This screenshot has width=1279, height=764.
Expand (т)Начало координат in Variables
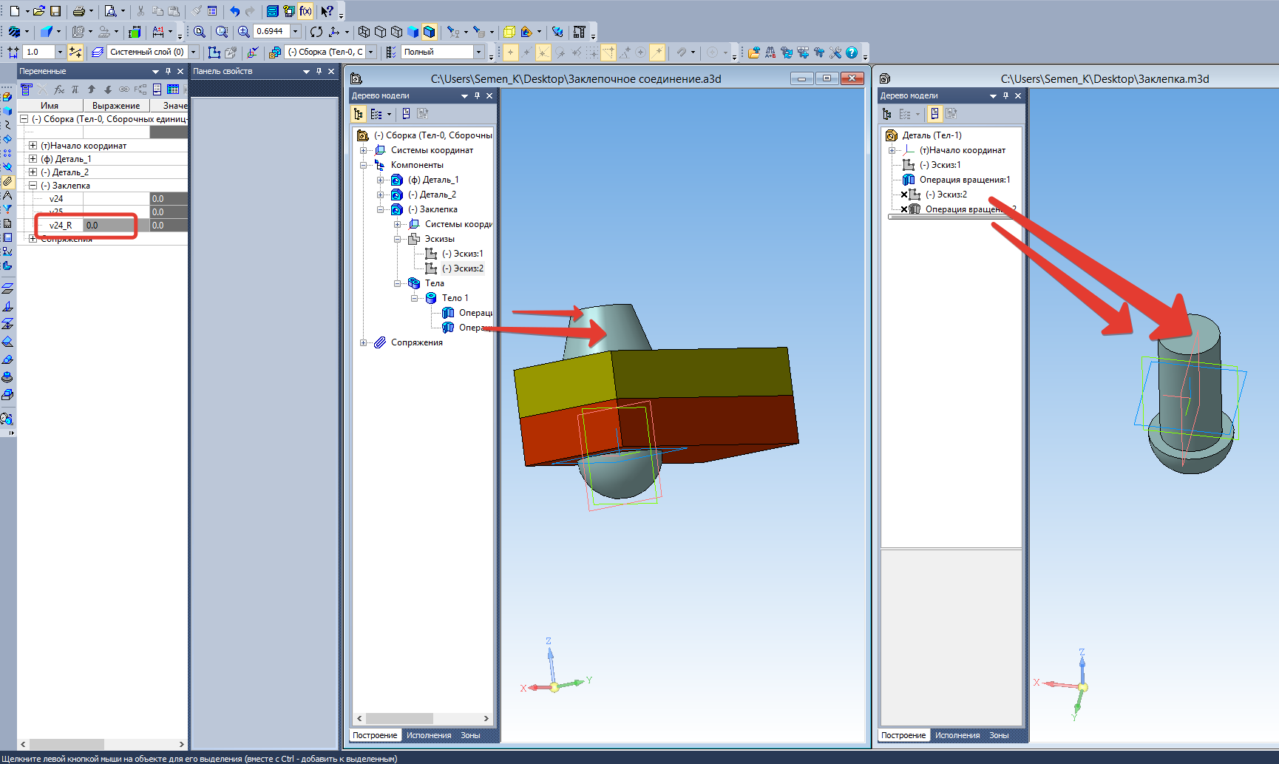pos(33,146)
